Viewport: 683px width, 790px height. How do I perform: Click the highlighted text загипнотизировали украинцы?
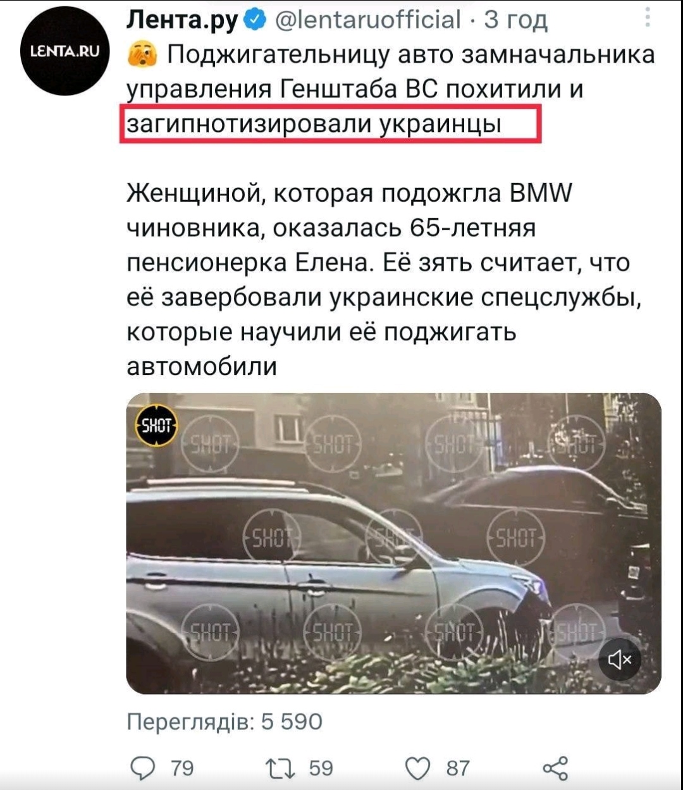pos(315,123)
